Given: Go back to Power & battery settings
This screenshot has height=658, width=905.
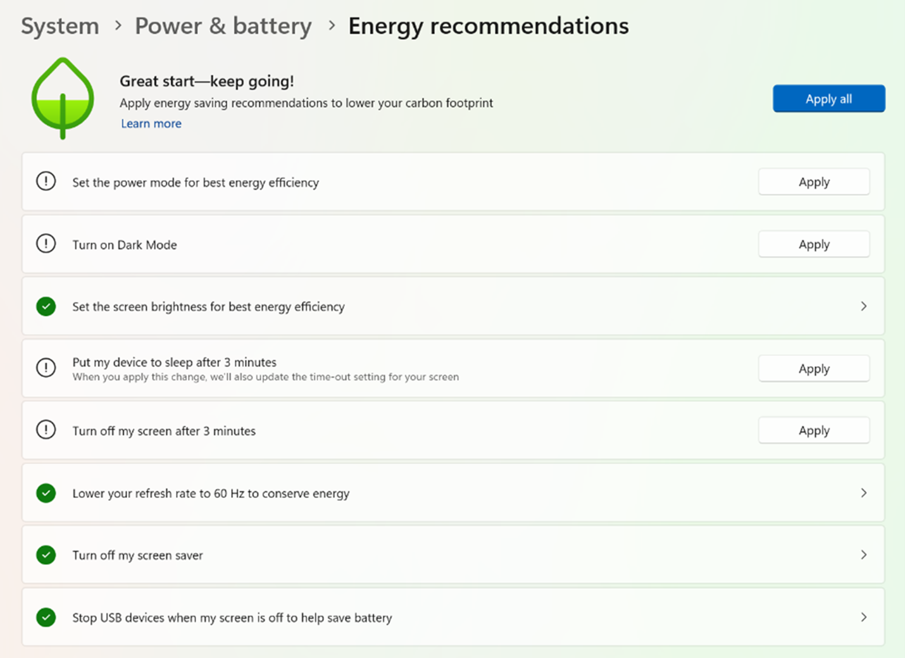Looking at the screenshot, I should click(x=223, y=26).
